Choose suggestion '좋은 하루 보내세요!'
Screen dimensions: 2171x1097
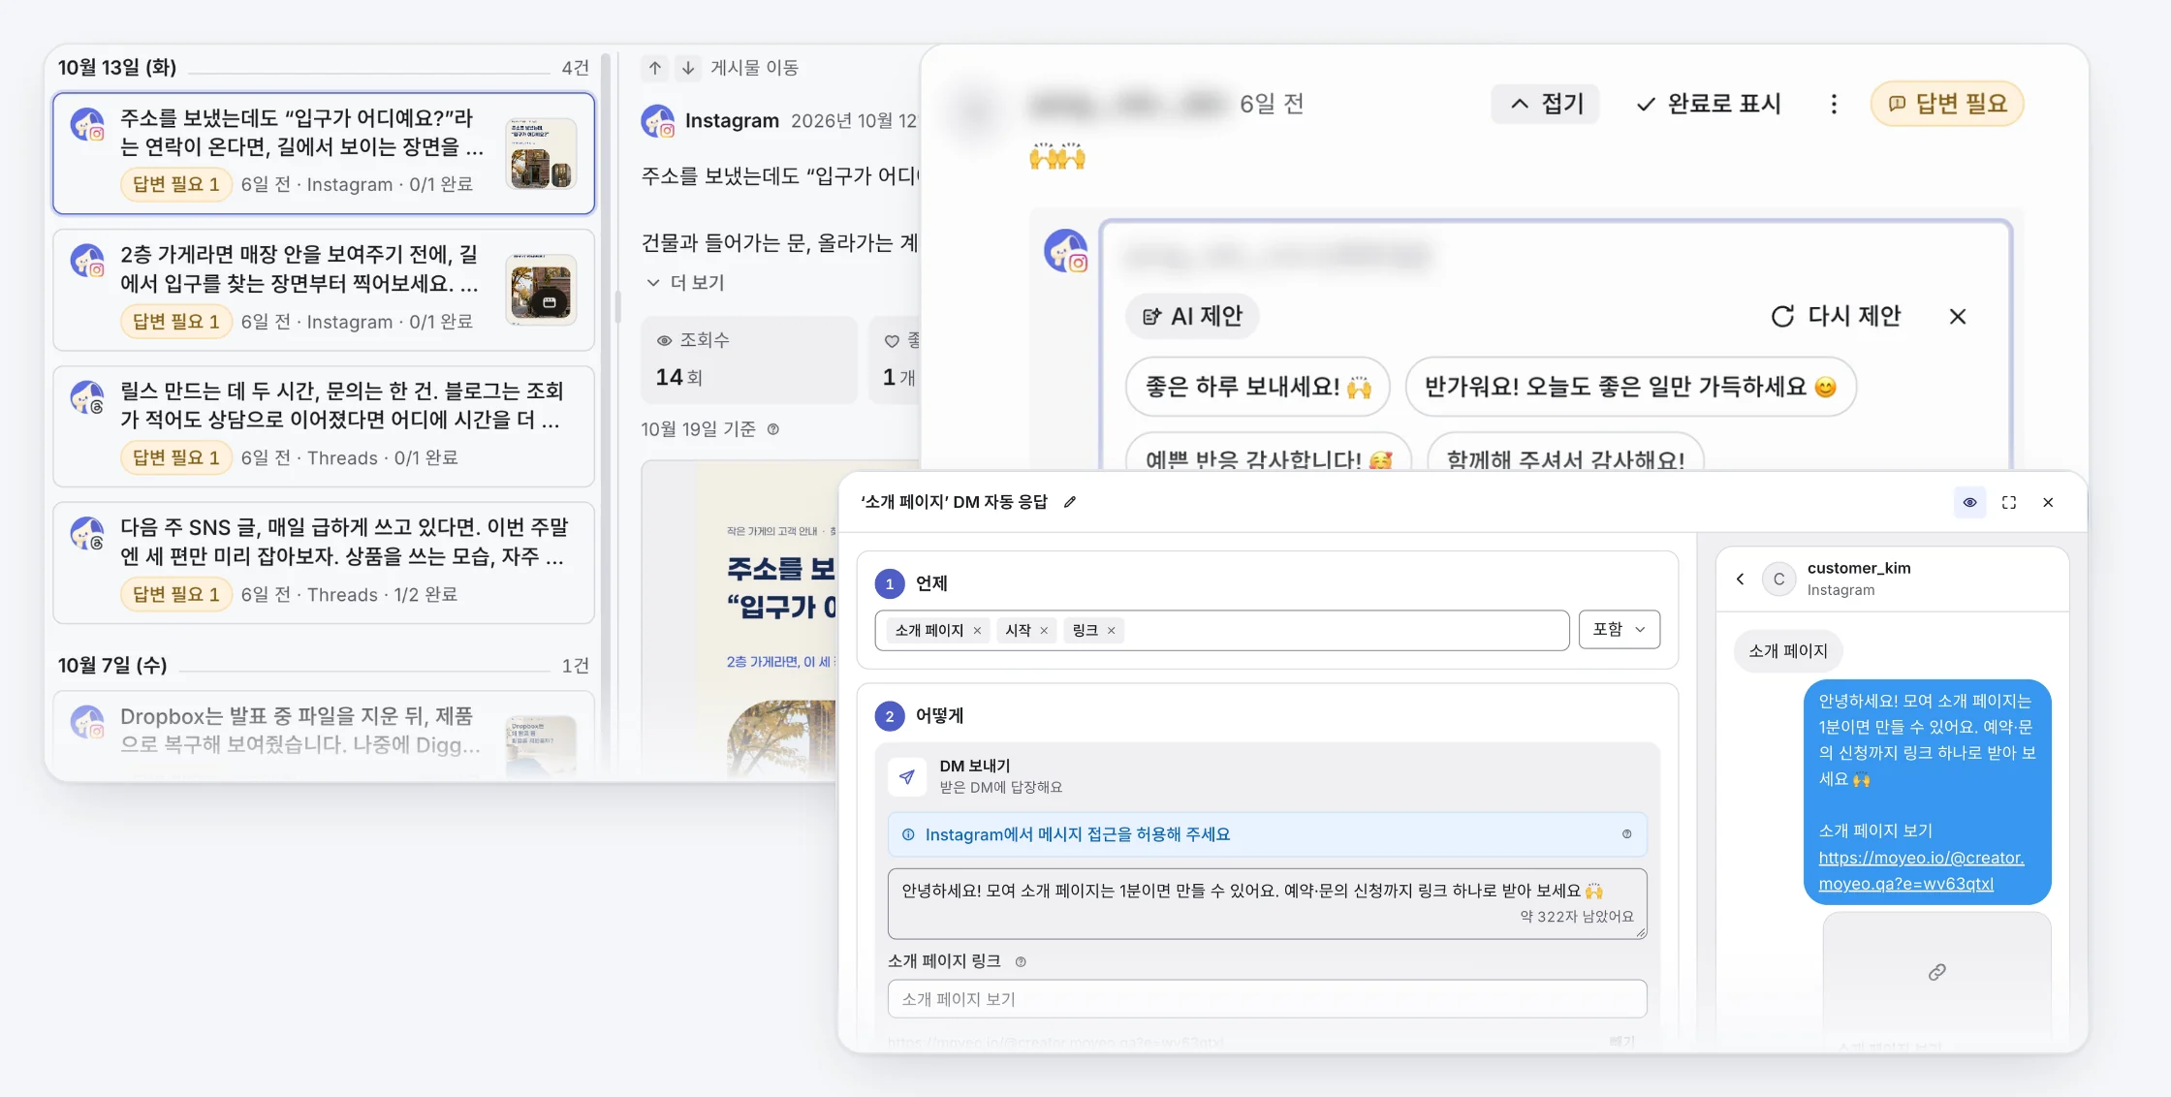[1258, 387]
